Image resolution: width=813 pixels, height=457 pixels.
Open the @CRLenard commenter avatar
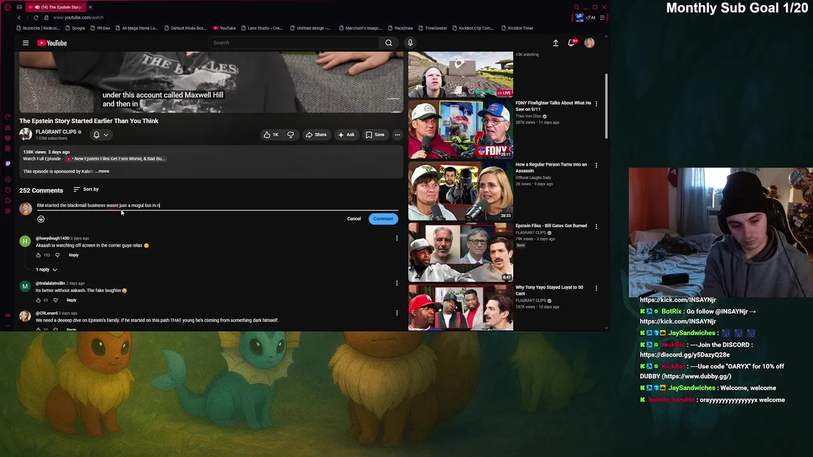pos(25,316)
